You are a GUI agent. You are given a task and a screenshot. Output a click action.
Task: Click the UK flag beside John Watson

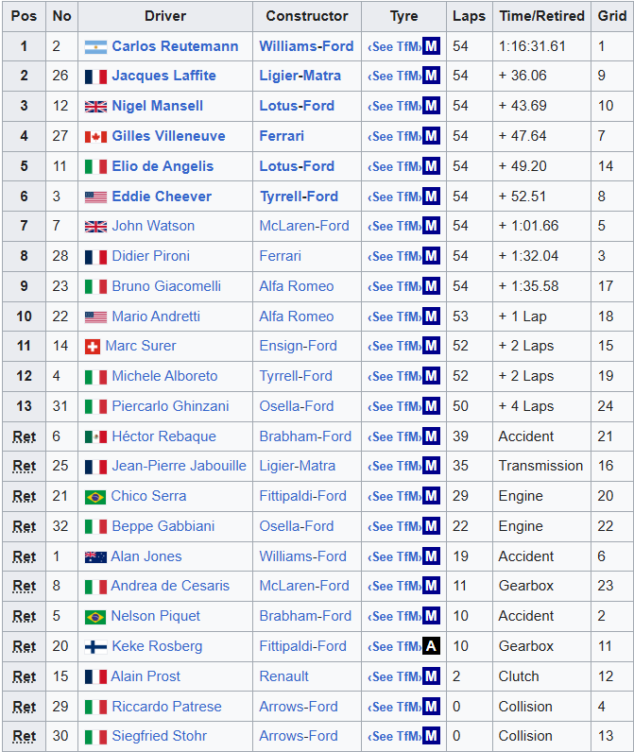coord(95,227)
